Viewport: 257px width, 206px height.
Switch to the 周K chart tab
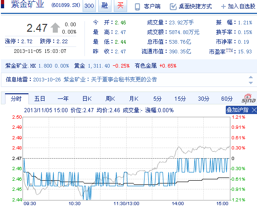click(x=110, y=99)
